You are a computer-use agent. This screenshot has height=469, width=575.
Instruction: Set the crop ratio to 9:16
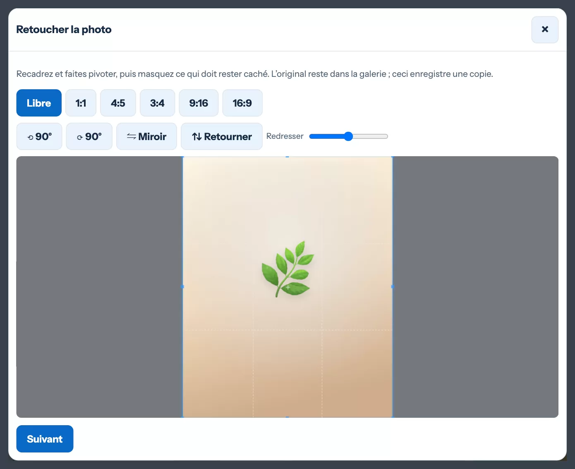(x=199, y=103)
